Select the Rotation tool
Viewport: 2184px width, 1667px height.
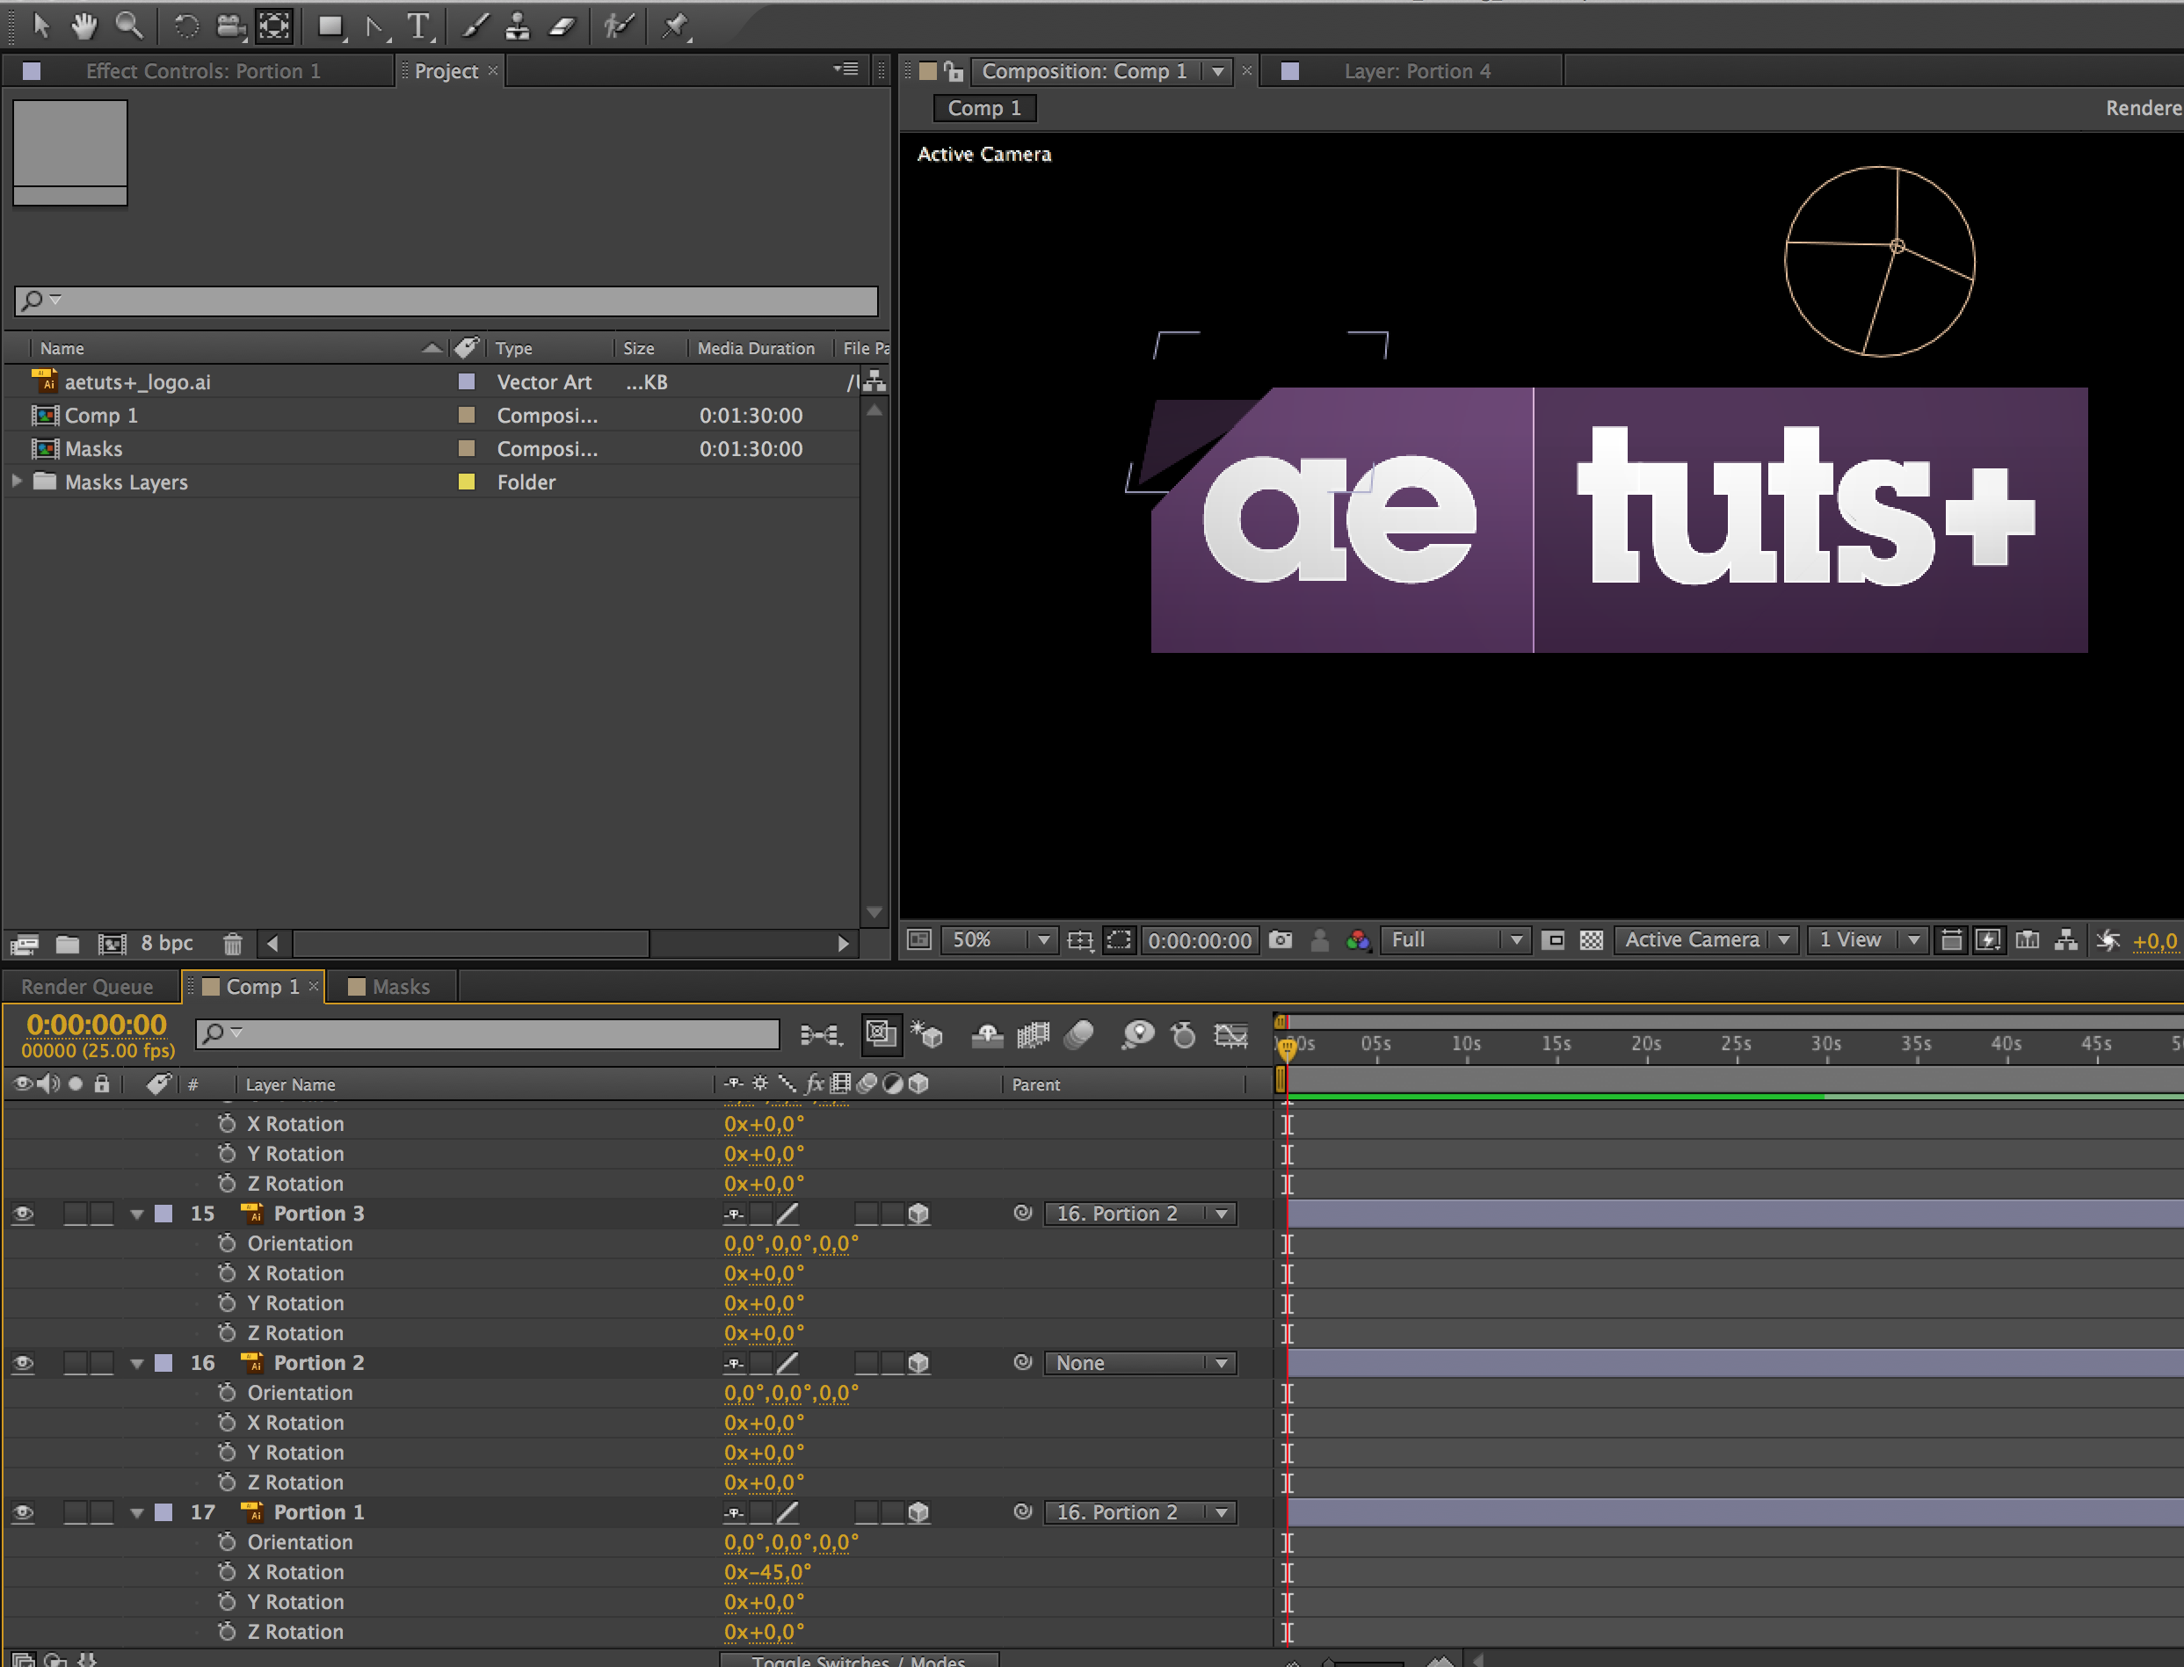[x=185, y=25]
